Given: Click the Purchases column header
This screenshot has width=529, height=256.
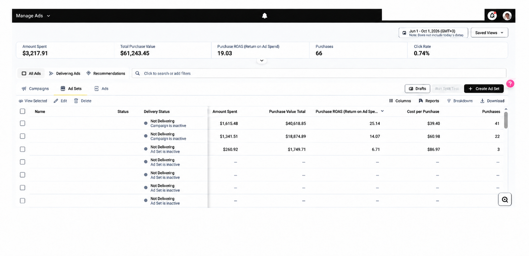Looking at the screenshot, I should (x=491, y=111).
